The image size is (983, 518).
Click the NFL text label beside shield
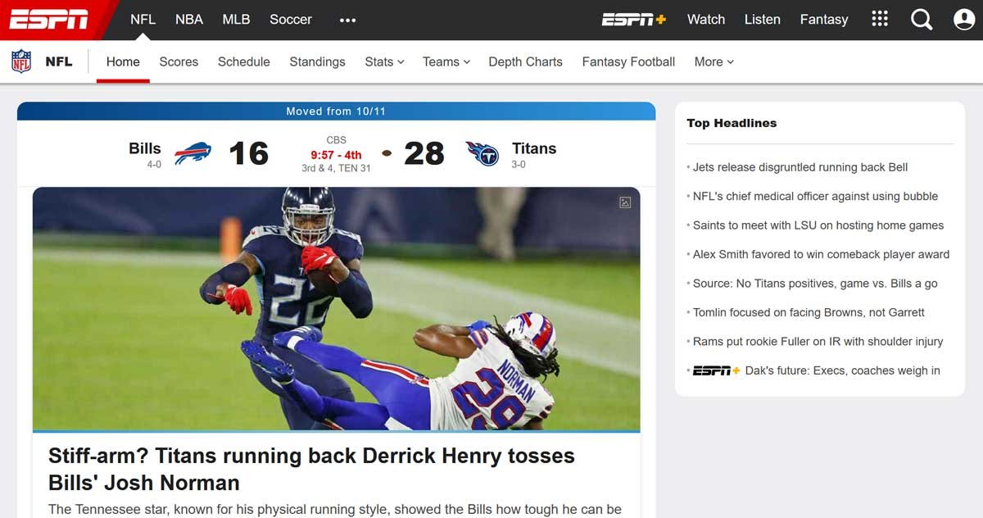coord(59,61)
